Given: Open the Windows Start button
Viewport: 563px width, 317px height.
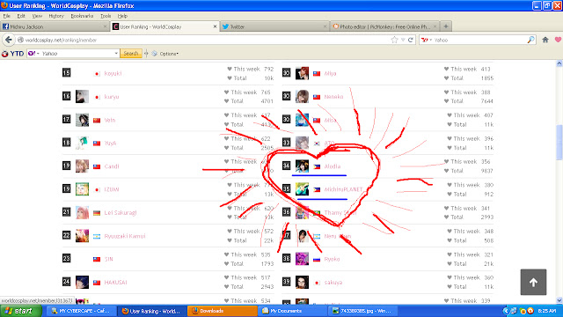Looking at the screenshot, I should tap(20, 311).
